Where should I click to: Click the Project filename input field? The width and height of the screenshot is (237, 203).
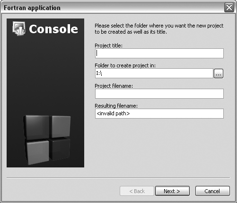click(x=159, y=93)
